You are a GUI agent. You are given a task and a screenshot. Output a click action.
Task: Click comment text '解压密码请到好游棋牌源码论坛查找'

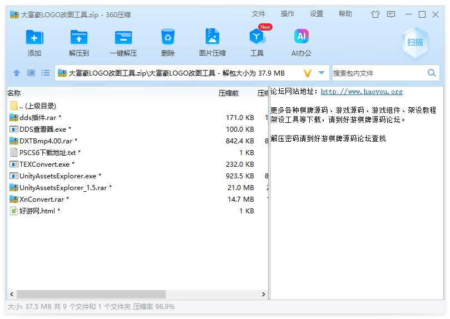tap(328, 138)
